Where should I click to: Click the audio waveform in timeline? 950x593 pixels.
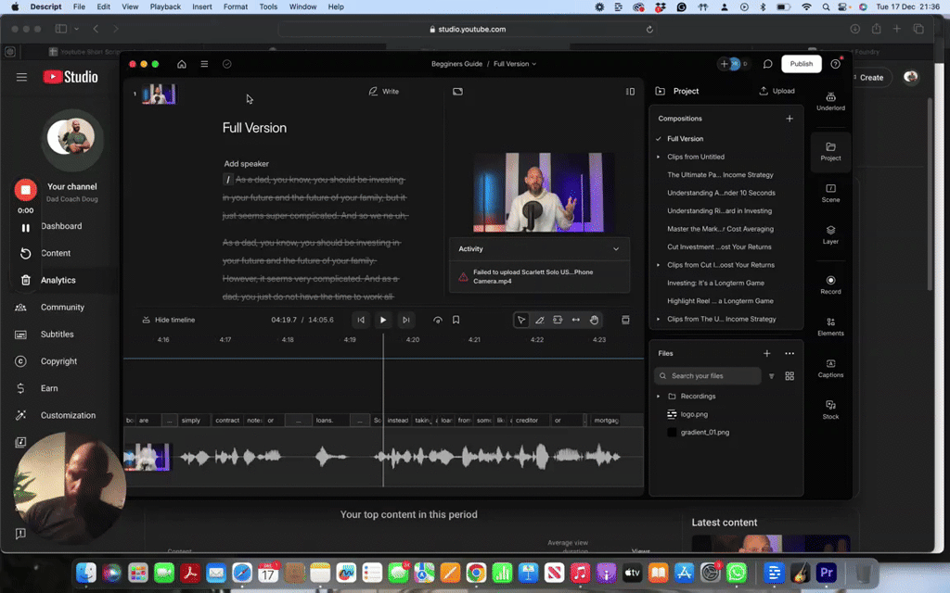[x=383, y=458]
